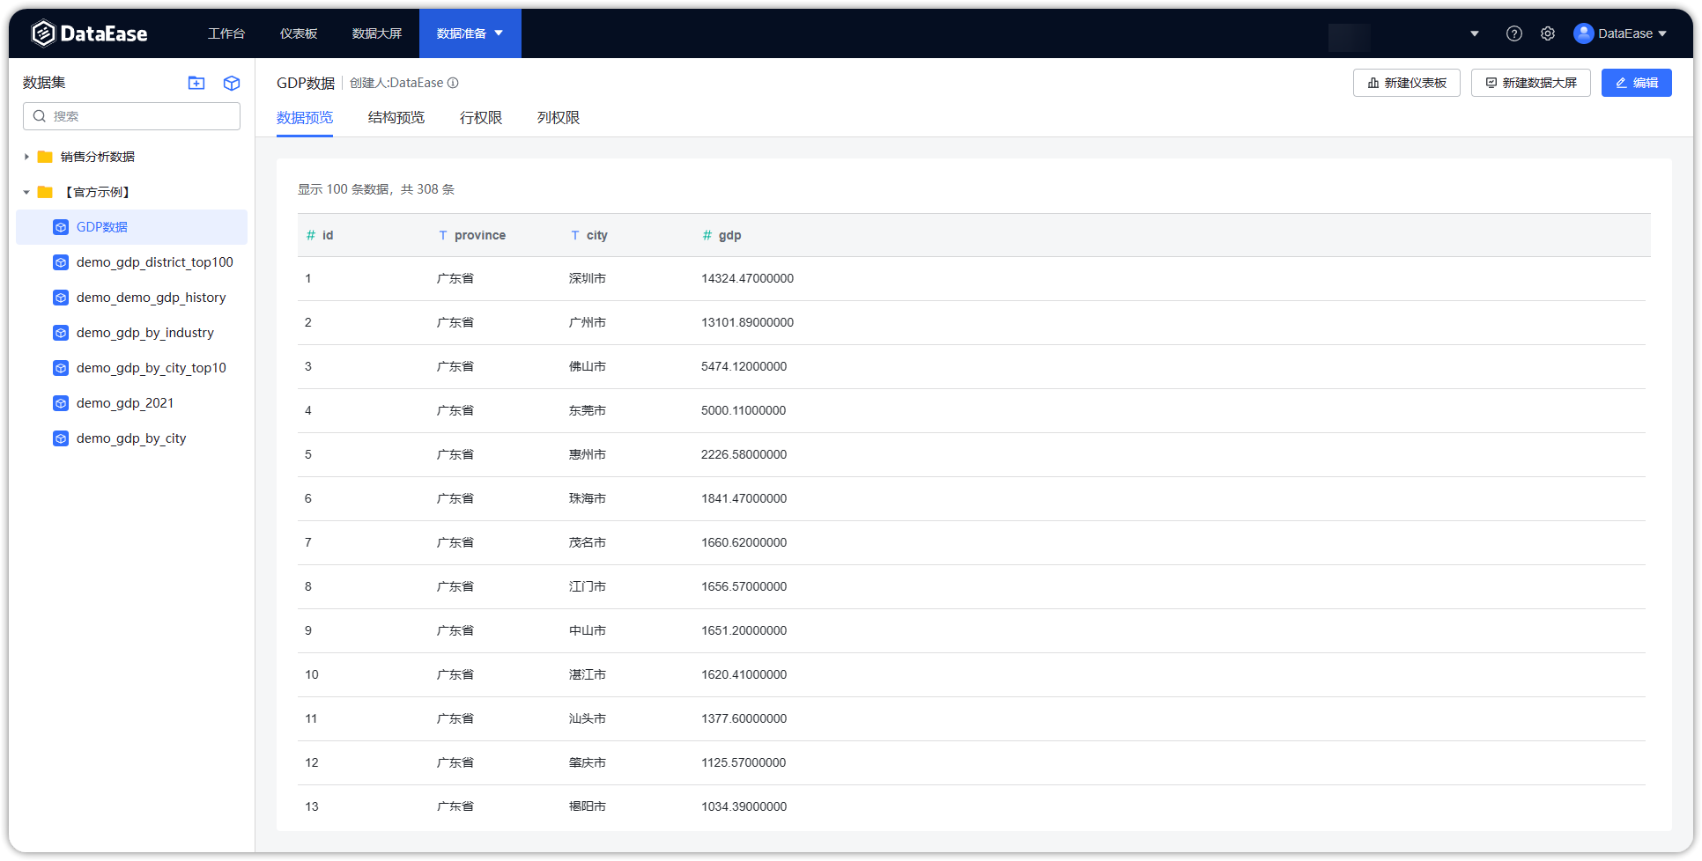Switch to the 结构预览 tab

pyautogui.click(x=396, y=117)
